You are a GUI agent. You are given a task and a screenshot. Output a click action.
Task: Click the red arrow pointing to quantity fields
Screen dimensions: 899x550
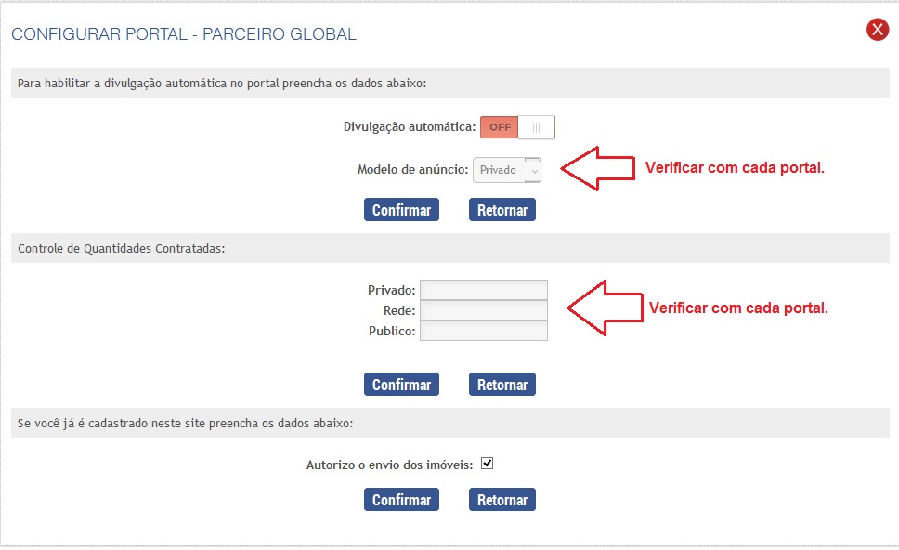605,308
